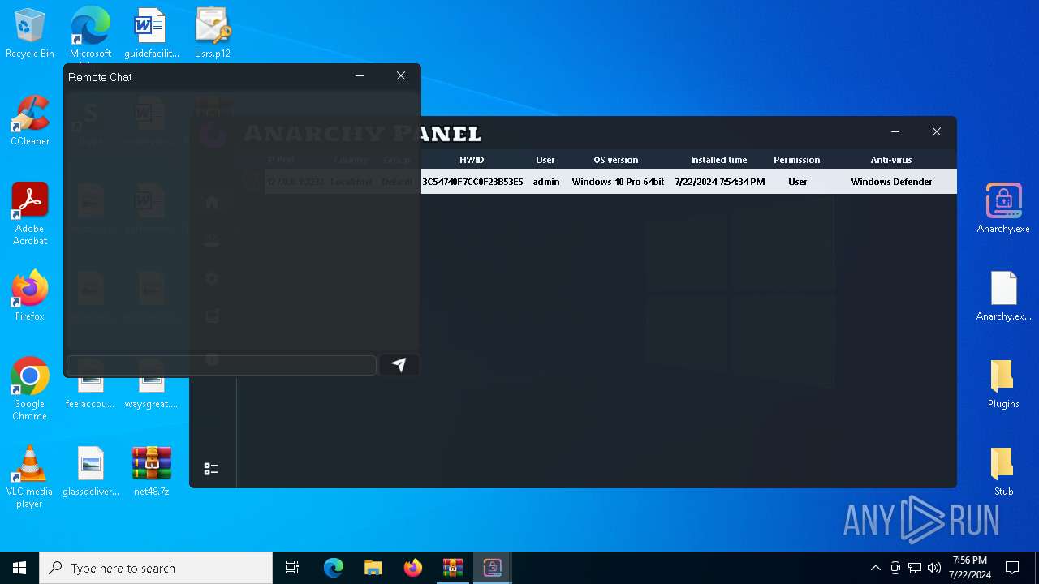
Task: Click the Windows 10 Pro 64bit cell
Action: coord(618,182)
